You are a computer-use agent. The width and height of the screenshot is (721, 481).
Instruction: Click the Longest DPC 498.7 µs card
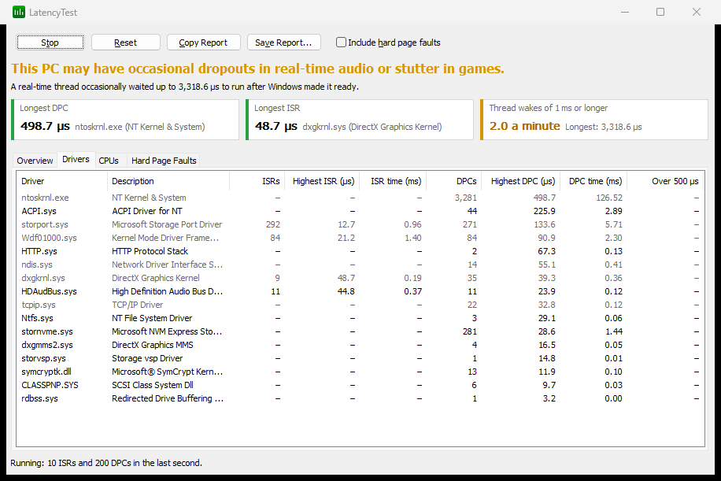pyautogui.click(x=125, y=120)
